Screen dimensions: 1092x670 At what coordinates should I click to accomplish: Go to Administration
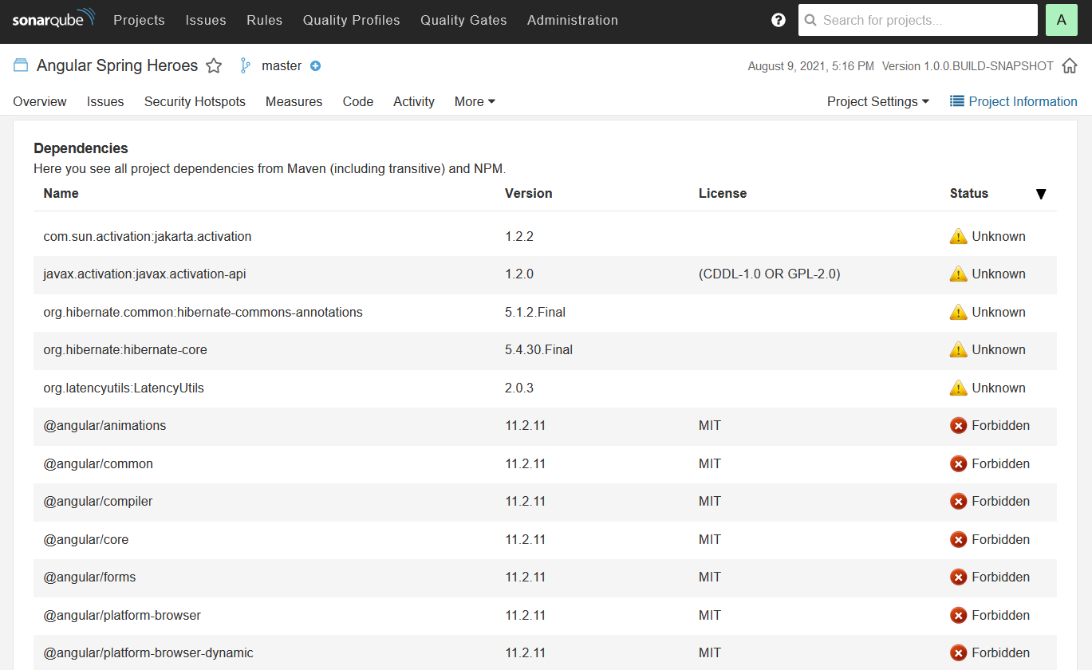pyautogui.click(x=573, y=20)
